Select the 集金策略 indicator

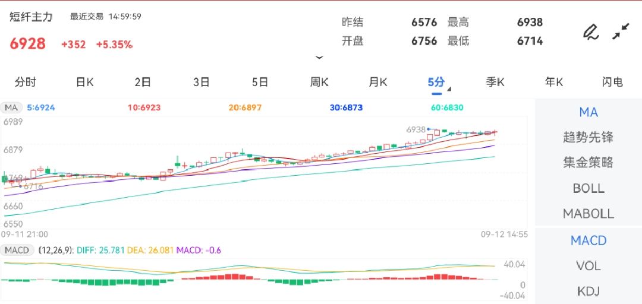click(588, 163)
